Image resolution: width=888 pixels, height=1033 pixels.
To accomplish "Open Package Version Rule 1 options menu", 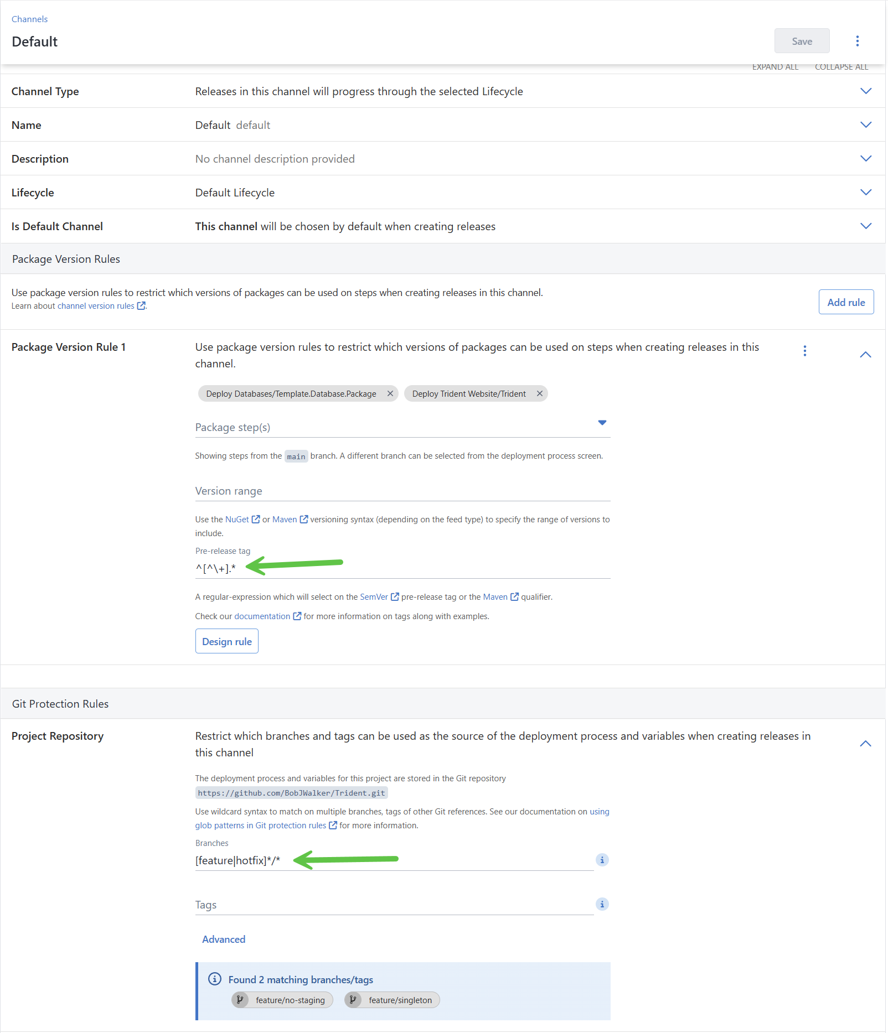I will [x=805, y=350].
